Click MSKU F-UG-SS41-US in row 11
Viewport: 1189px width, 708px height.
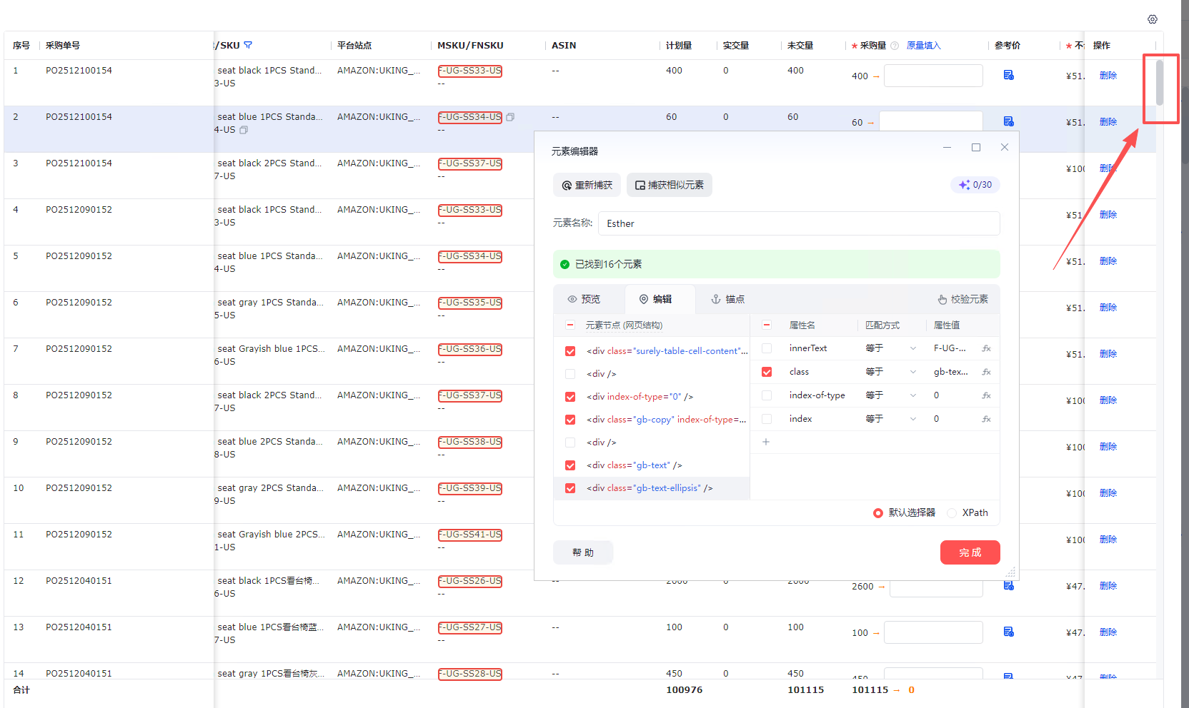(x=470, y=535)
